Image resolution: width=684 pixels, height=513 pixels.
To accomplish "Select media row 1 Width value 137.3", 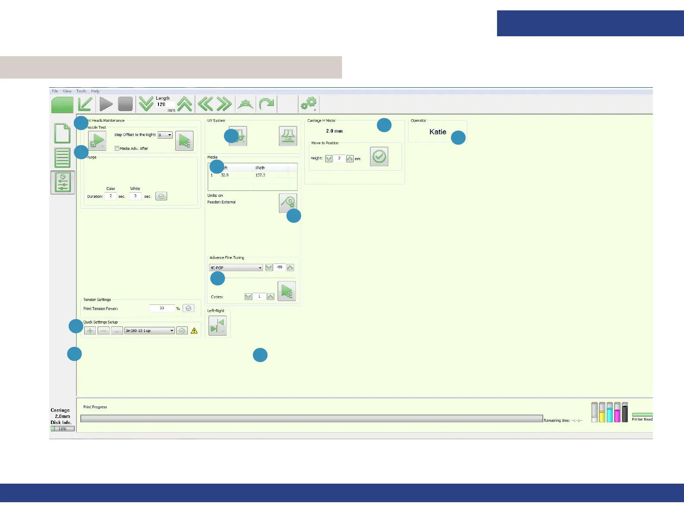I will click(x=260, y=175).
